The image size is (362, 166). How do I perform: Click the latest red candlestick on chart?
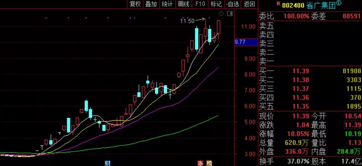pyautogui.click(x=218, y=27)
